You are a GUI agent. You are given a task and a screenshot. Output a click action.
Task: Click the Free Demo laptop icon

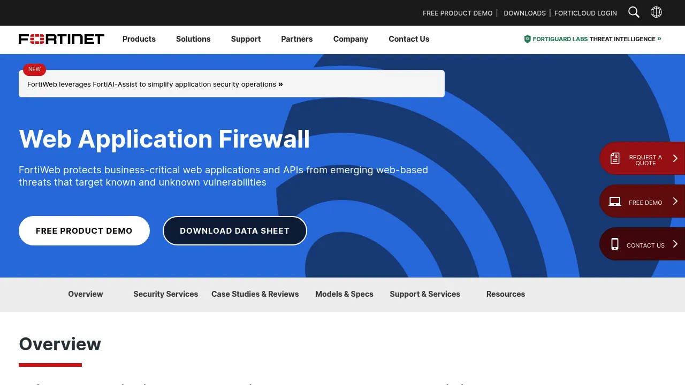click(x=615, y=202)
